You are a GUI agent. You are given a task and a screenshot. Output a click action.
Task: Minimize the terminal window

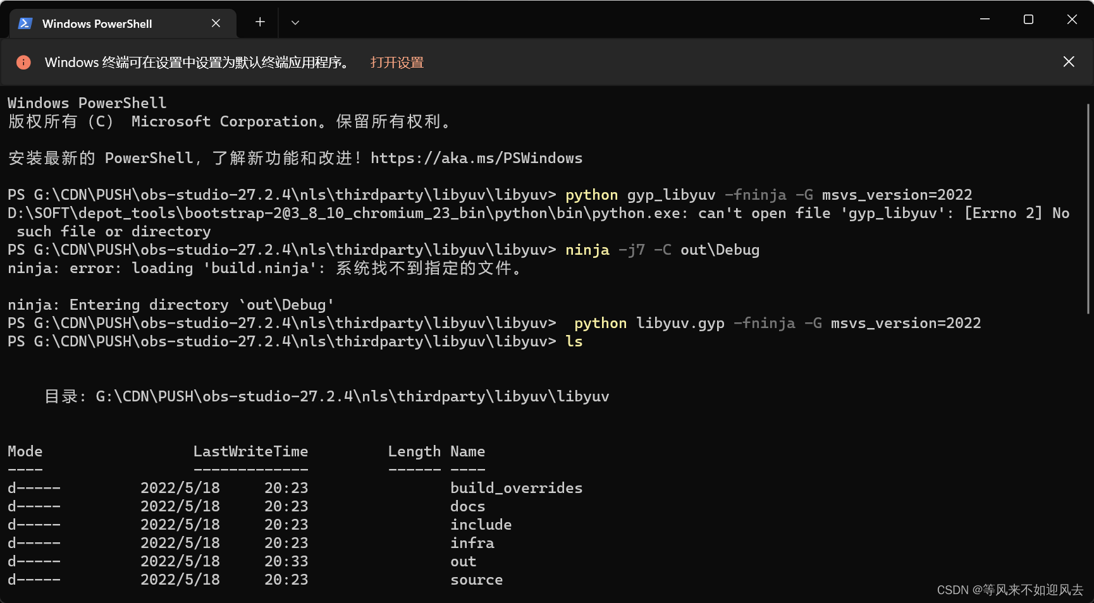click(x=984, y=19)
